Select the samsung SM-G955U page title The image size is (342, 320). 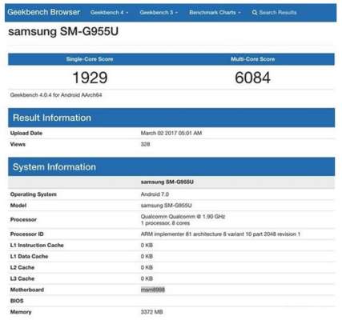[x=63, y=31]
